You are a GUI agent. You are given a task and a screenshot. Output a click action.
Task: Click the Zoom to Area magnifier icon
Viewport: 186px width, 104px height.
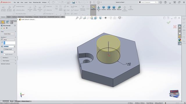81,18
